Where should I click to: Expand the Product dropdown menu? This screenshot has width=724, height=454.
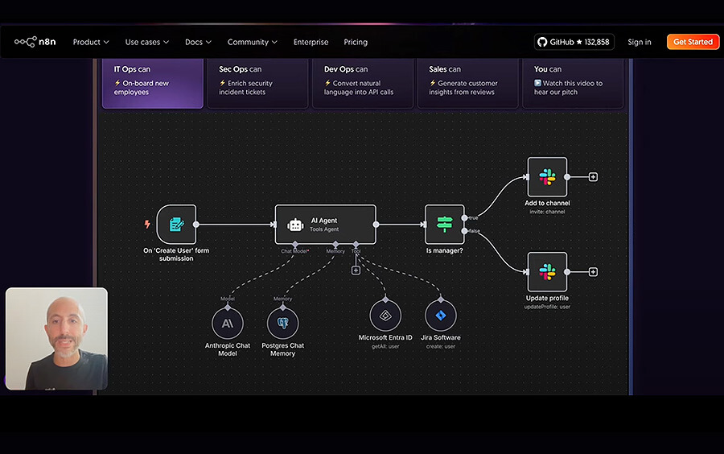tap(91, 42)
